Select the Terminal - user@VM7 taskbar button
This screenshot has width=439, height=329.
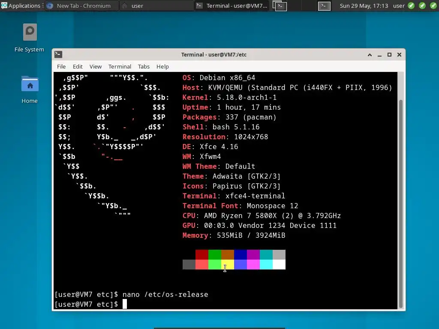coord(232,6)
